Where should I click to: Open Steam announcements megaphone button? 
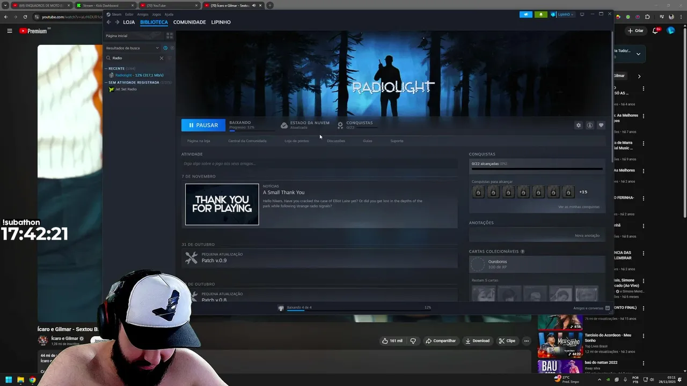526,14
